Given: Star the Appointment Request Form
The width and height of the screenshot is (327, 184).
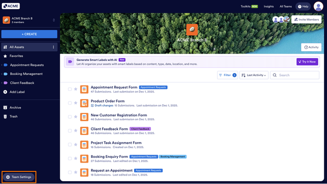Looking at the screenshot, I should click(x=76, y=89).
